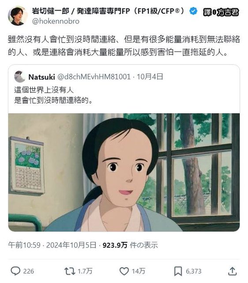This screenshot has width=248, height=283.
Task: Click the 226 replies count
Action: [x=28, y=271]
